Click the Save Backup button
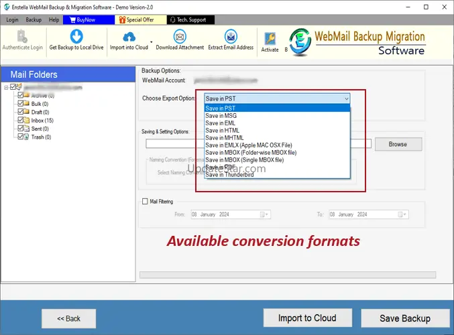Image resolution: width=454 pixels, height=335 pixels. (x=405, y=318)
